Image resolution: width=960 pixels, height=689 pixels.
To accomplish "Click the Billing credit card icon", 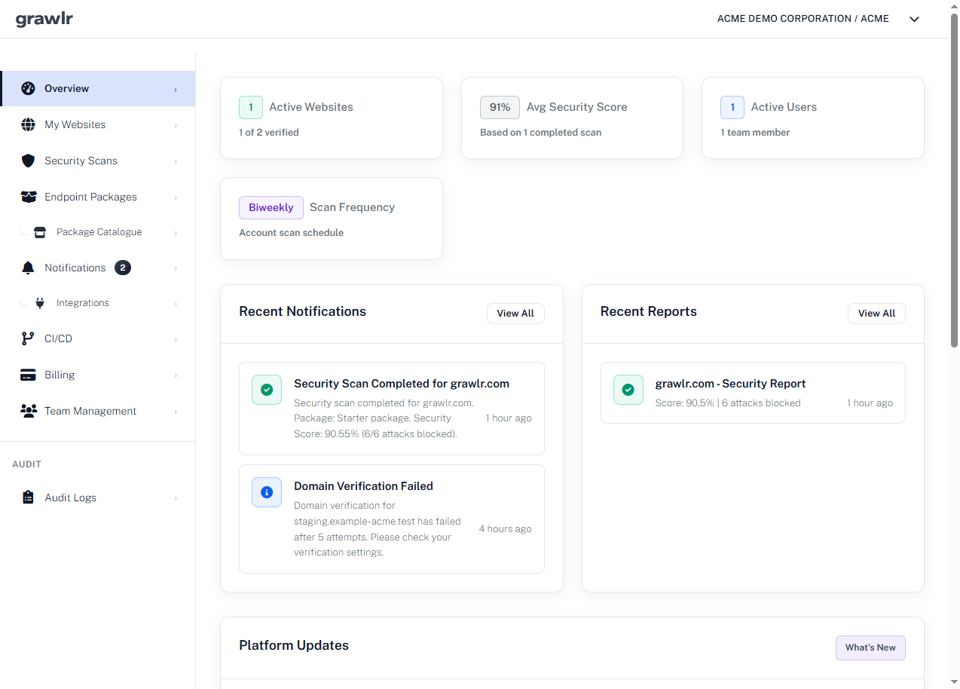I will click(29, 375).
